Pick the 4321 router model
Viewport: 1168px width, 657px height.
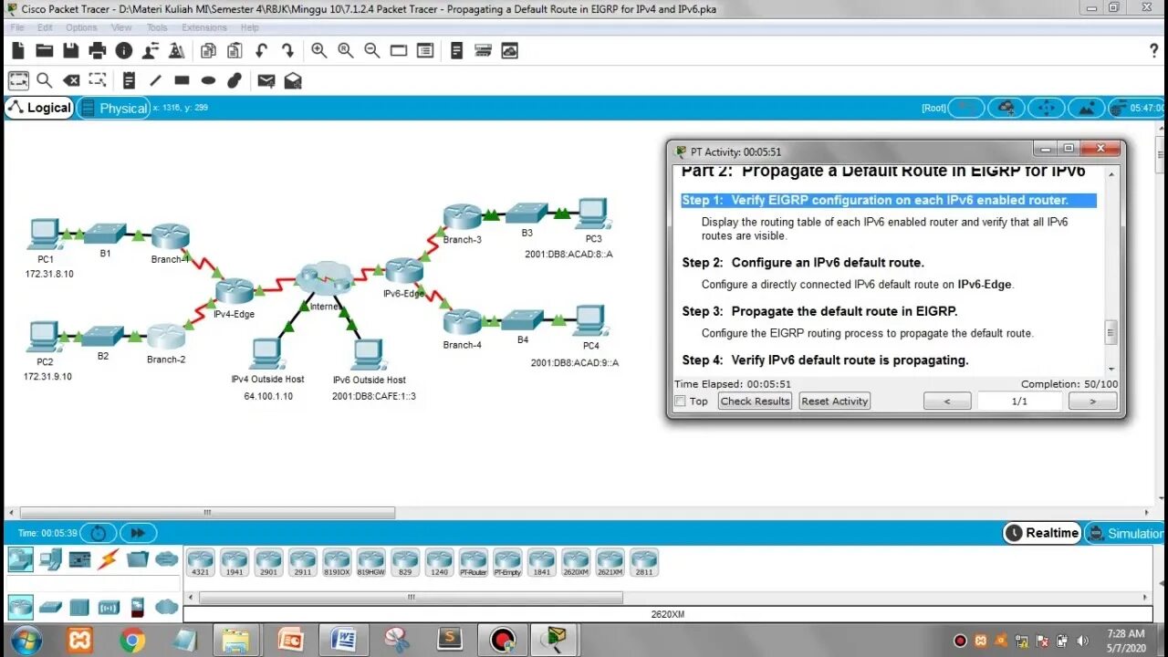pyautogui.click(x=200, y=562)
